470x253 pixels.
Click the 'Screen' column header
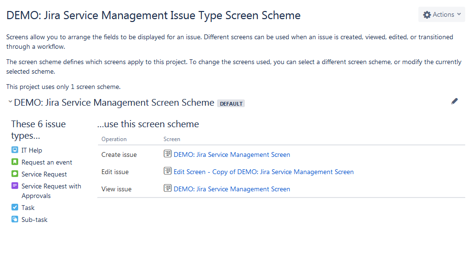[172, 139]
